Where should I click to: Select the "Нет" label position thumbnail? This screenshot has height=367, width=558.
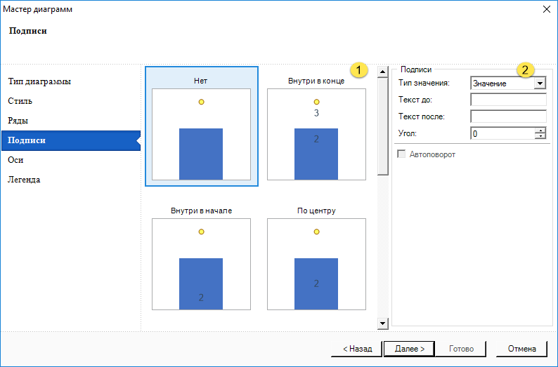click(x=202, y=126)
